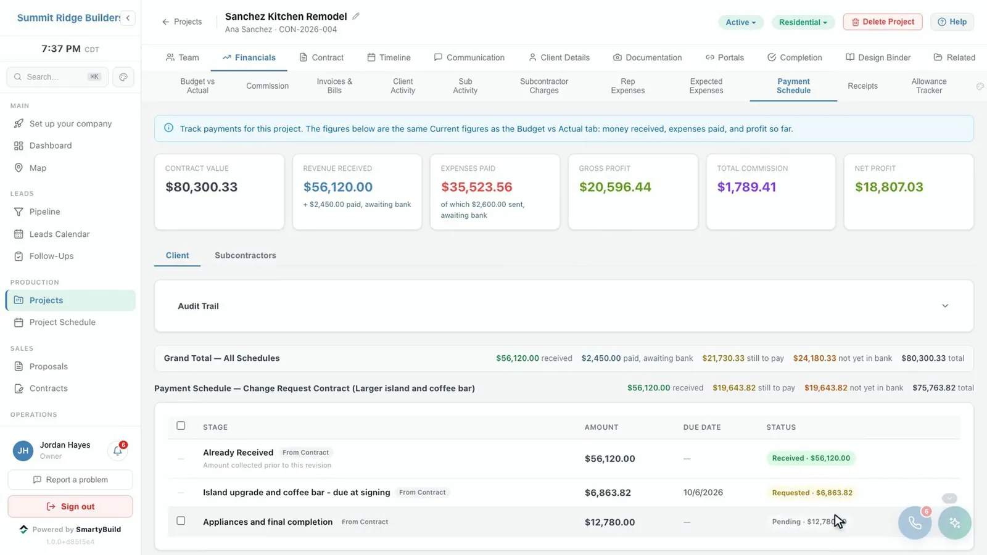987x555 pixels.
Task: Go back to Projects list
Action: pyautogui.click(x=182, y=22)
